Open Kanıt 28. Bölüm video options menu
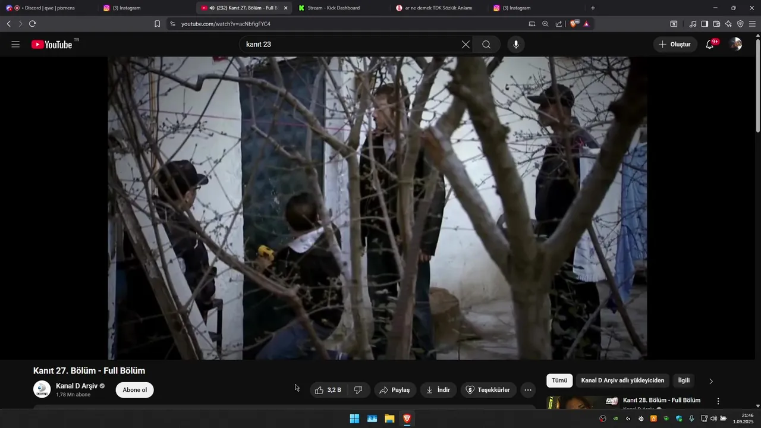This screenshot has width=761, height=428. click(718, 401)
